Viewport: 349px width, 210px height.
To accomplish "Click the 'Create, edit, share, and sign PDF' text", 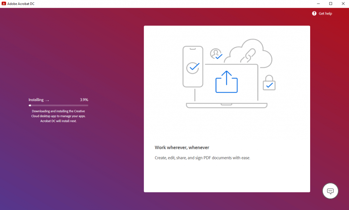I will click(x=202, y=158).
